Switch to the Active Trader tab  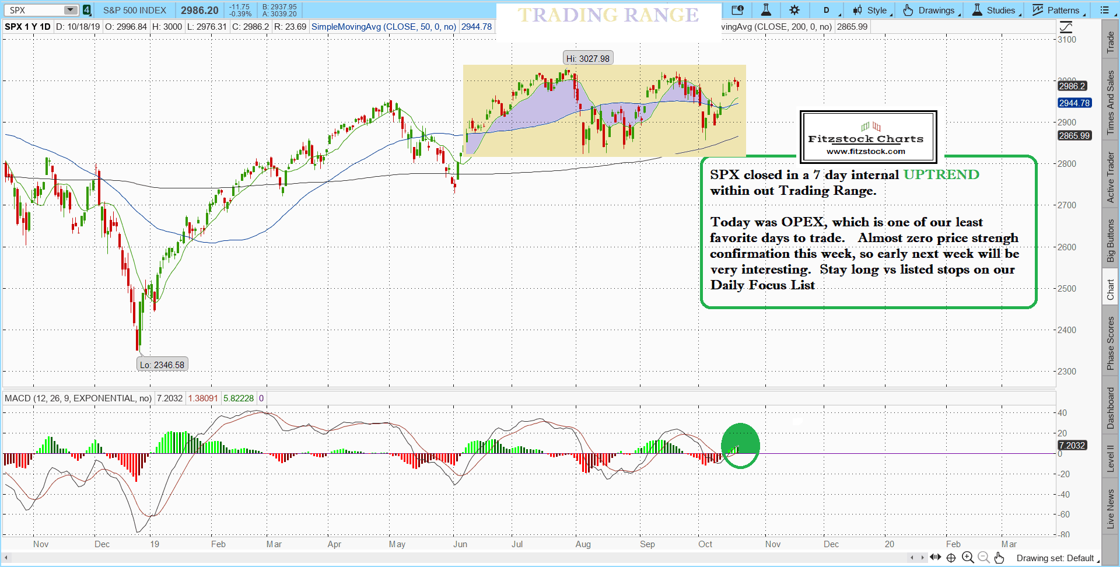click(1110, 177)
